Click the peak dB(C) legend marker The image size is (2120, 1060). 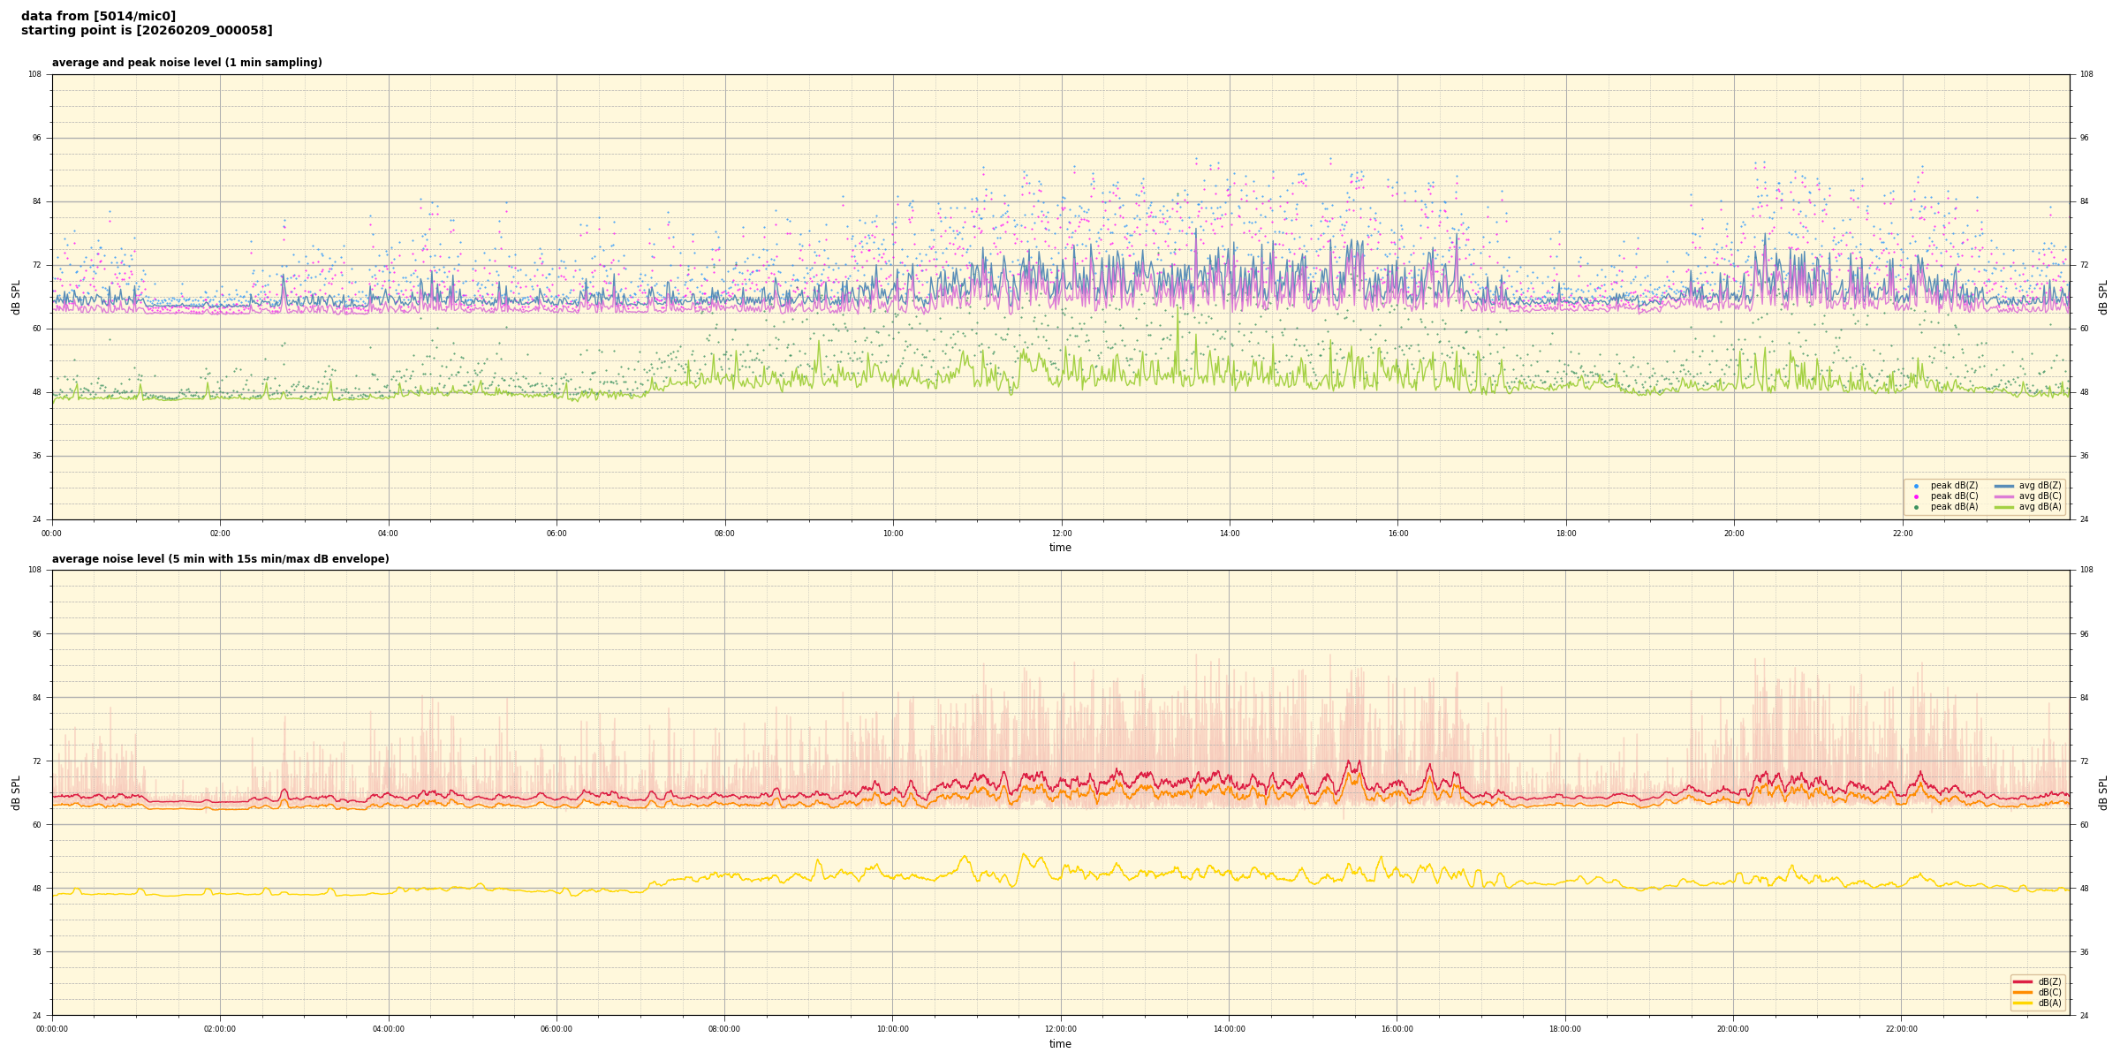[1916, 496]
